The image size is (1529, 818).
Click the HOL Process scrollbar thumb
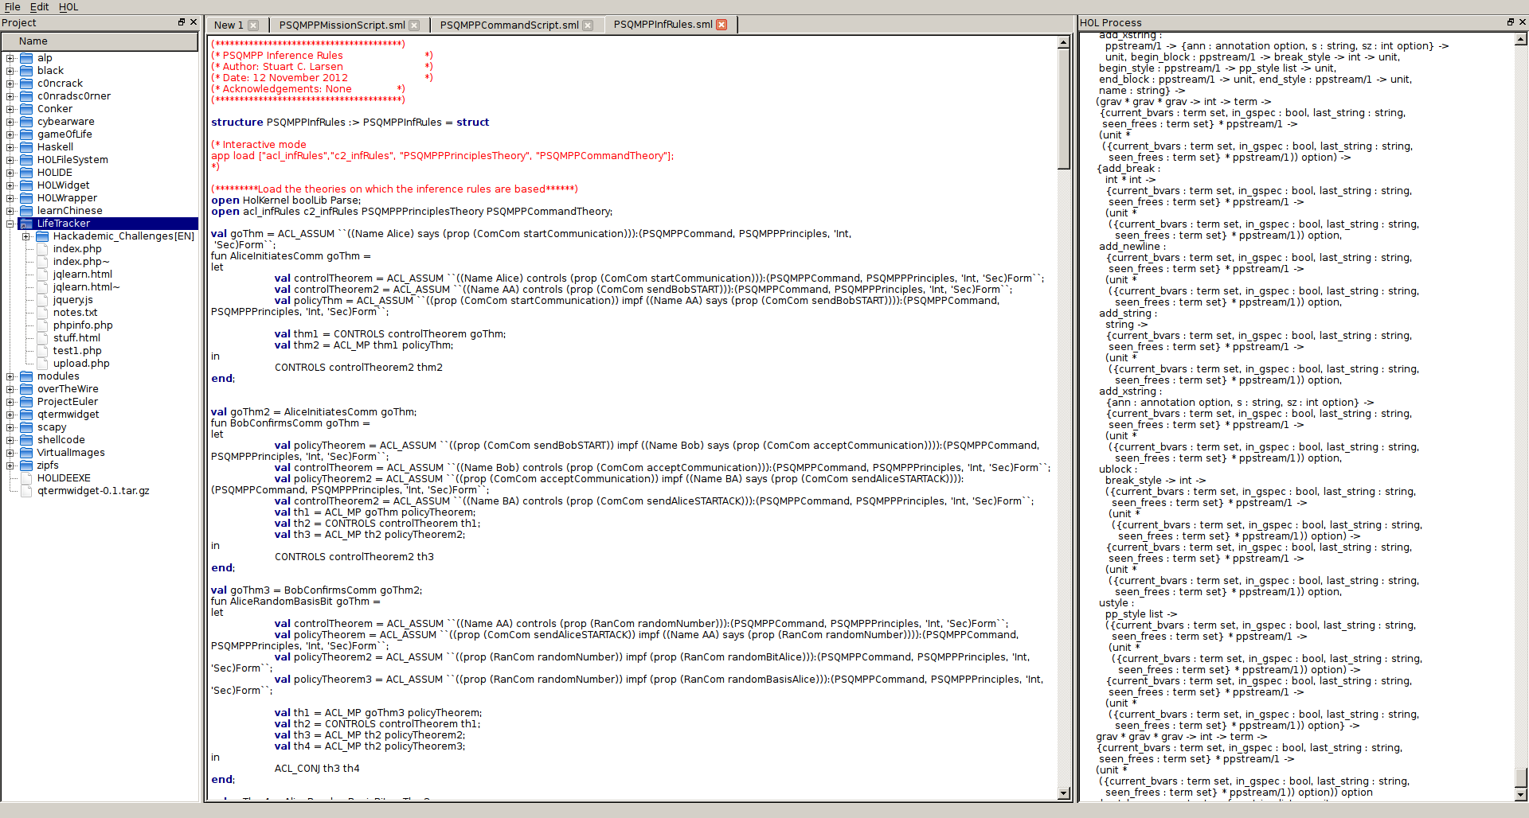(1520, 777)
